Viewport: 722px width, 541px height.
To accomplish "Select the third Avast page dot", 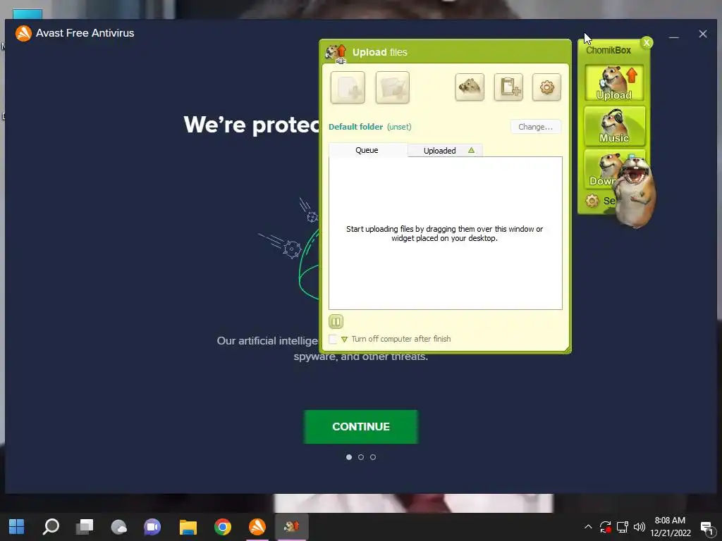I will click(x=373, y=457).
